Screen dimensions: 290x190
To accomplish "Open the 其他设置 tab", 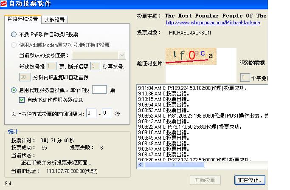I will pyautogui.click(x=55, y=20).
